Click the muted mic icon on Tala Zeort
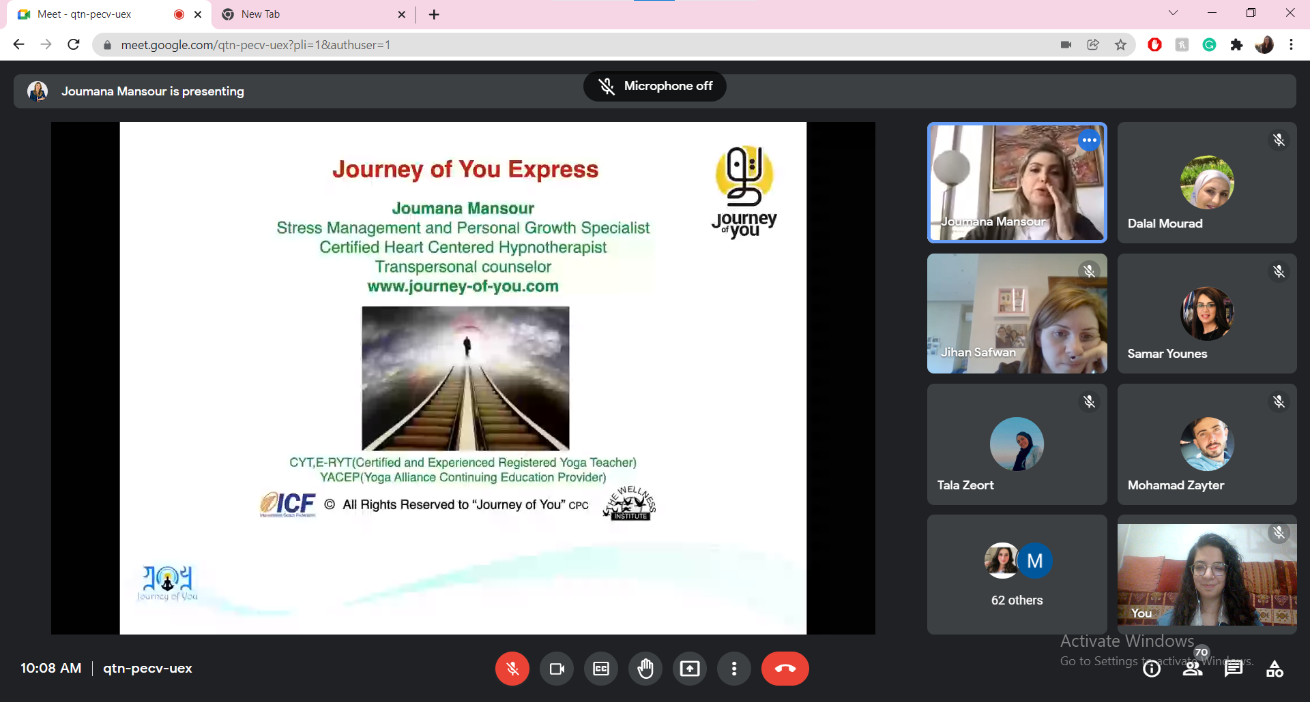 tap(1089, 402)
